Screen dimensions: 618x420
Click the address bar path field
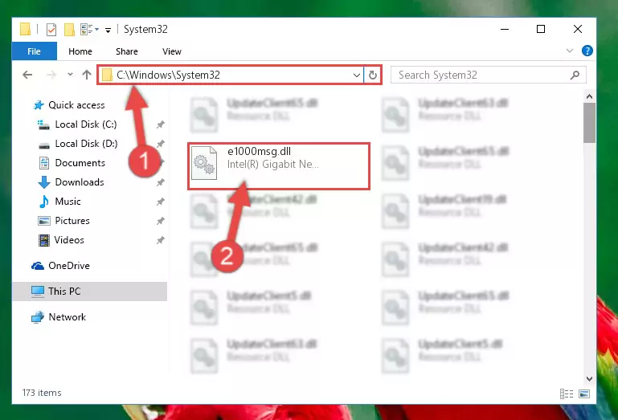(231, 75)
